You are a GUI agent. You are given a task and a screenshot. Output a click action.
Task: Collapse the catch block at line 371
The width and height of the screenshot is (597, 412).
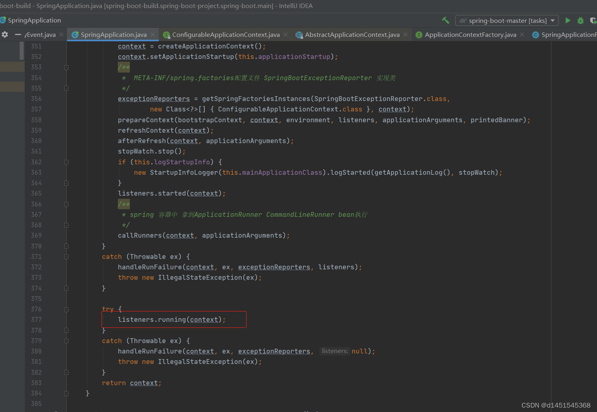67,256
